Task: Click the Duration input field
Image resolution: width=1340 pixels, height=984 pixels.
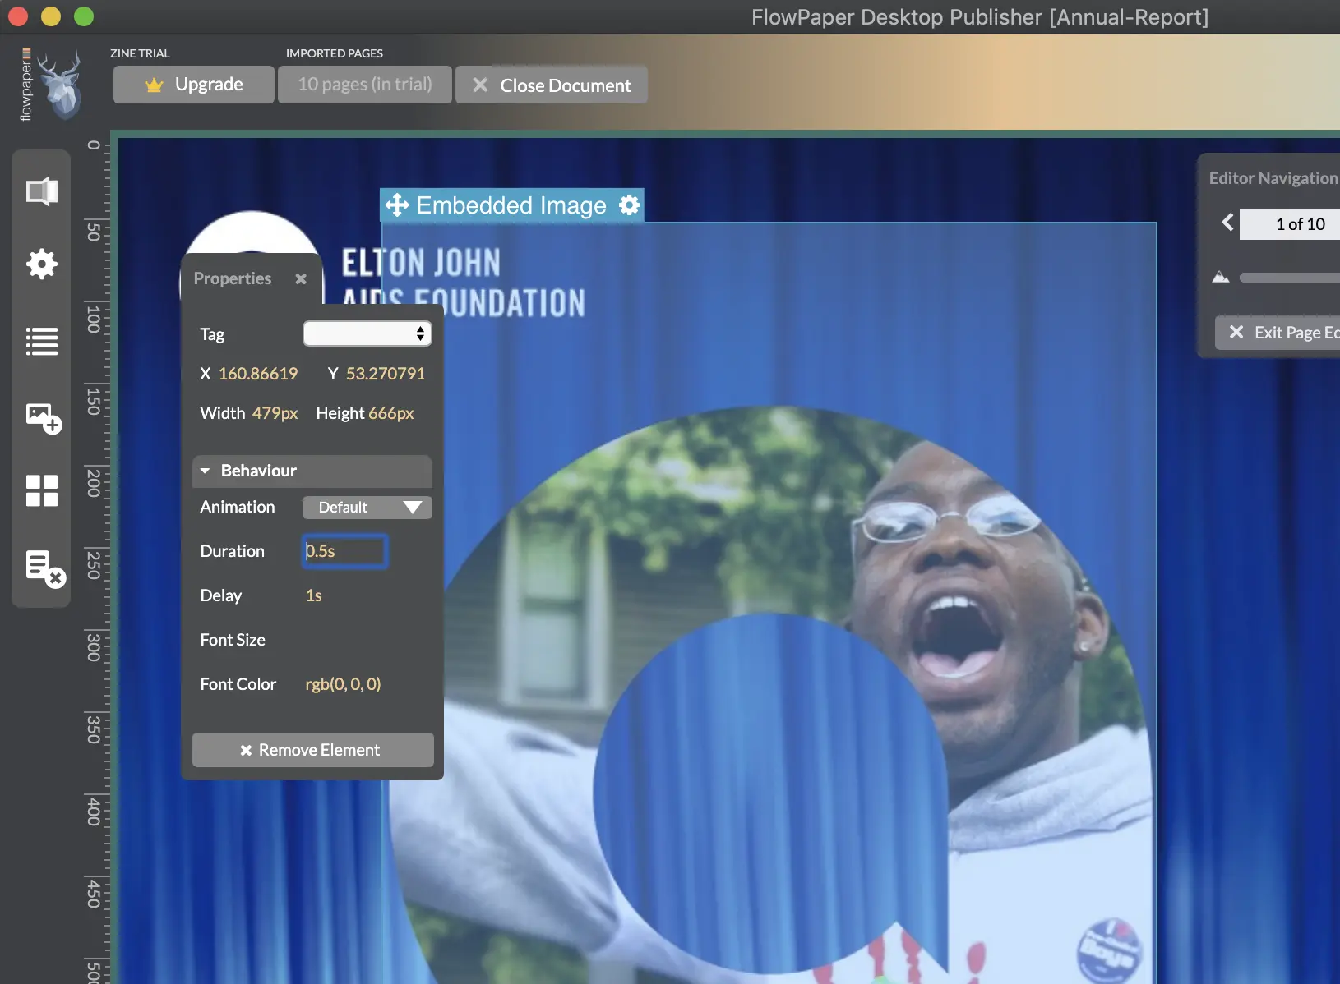Action: (x=345, y=551)
